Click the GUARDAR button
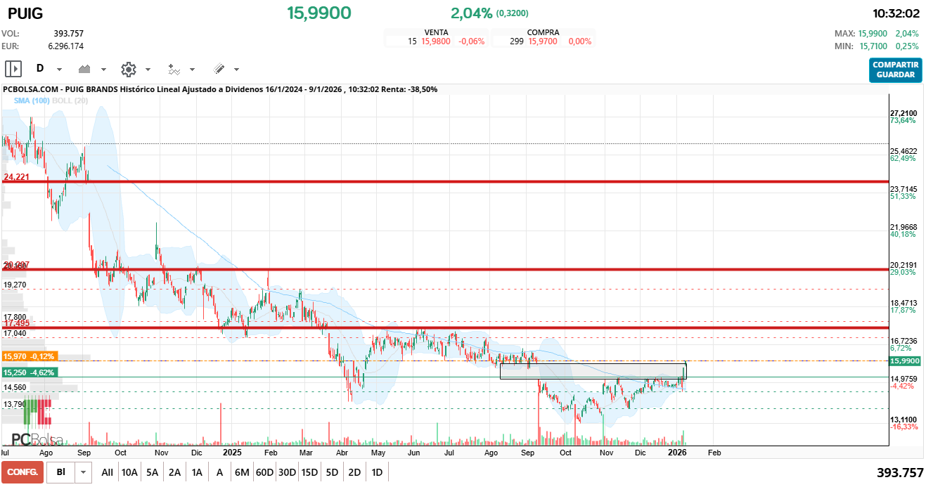 click(x=895, y=73)
